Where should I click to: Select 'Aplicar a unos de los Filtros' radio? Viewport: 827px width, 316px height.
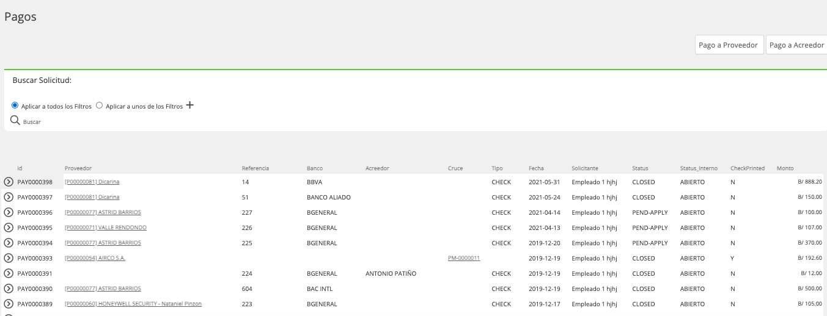[x=100, y=106]
